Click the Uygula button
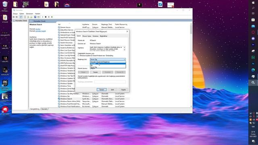 click(123, 89)
